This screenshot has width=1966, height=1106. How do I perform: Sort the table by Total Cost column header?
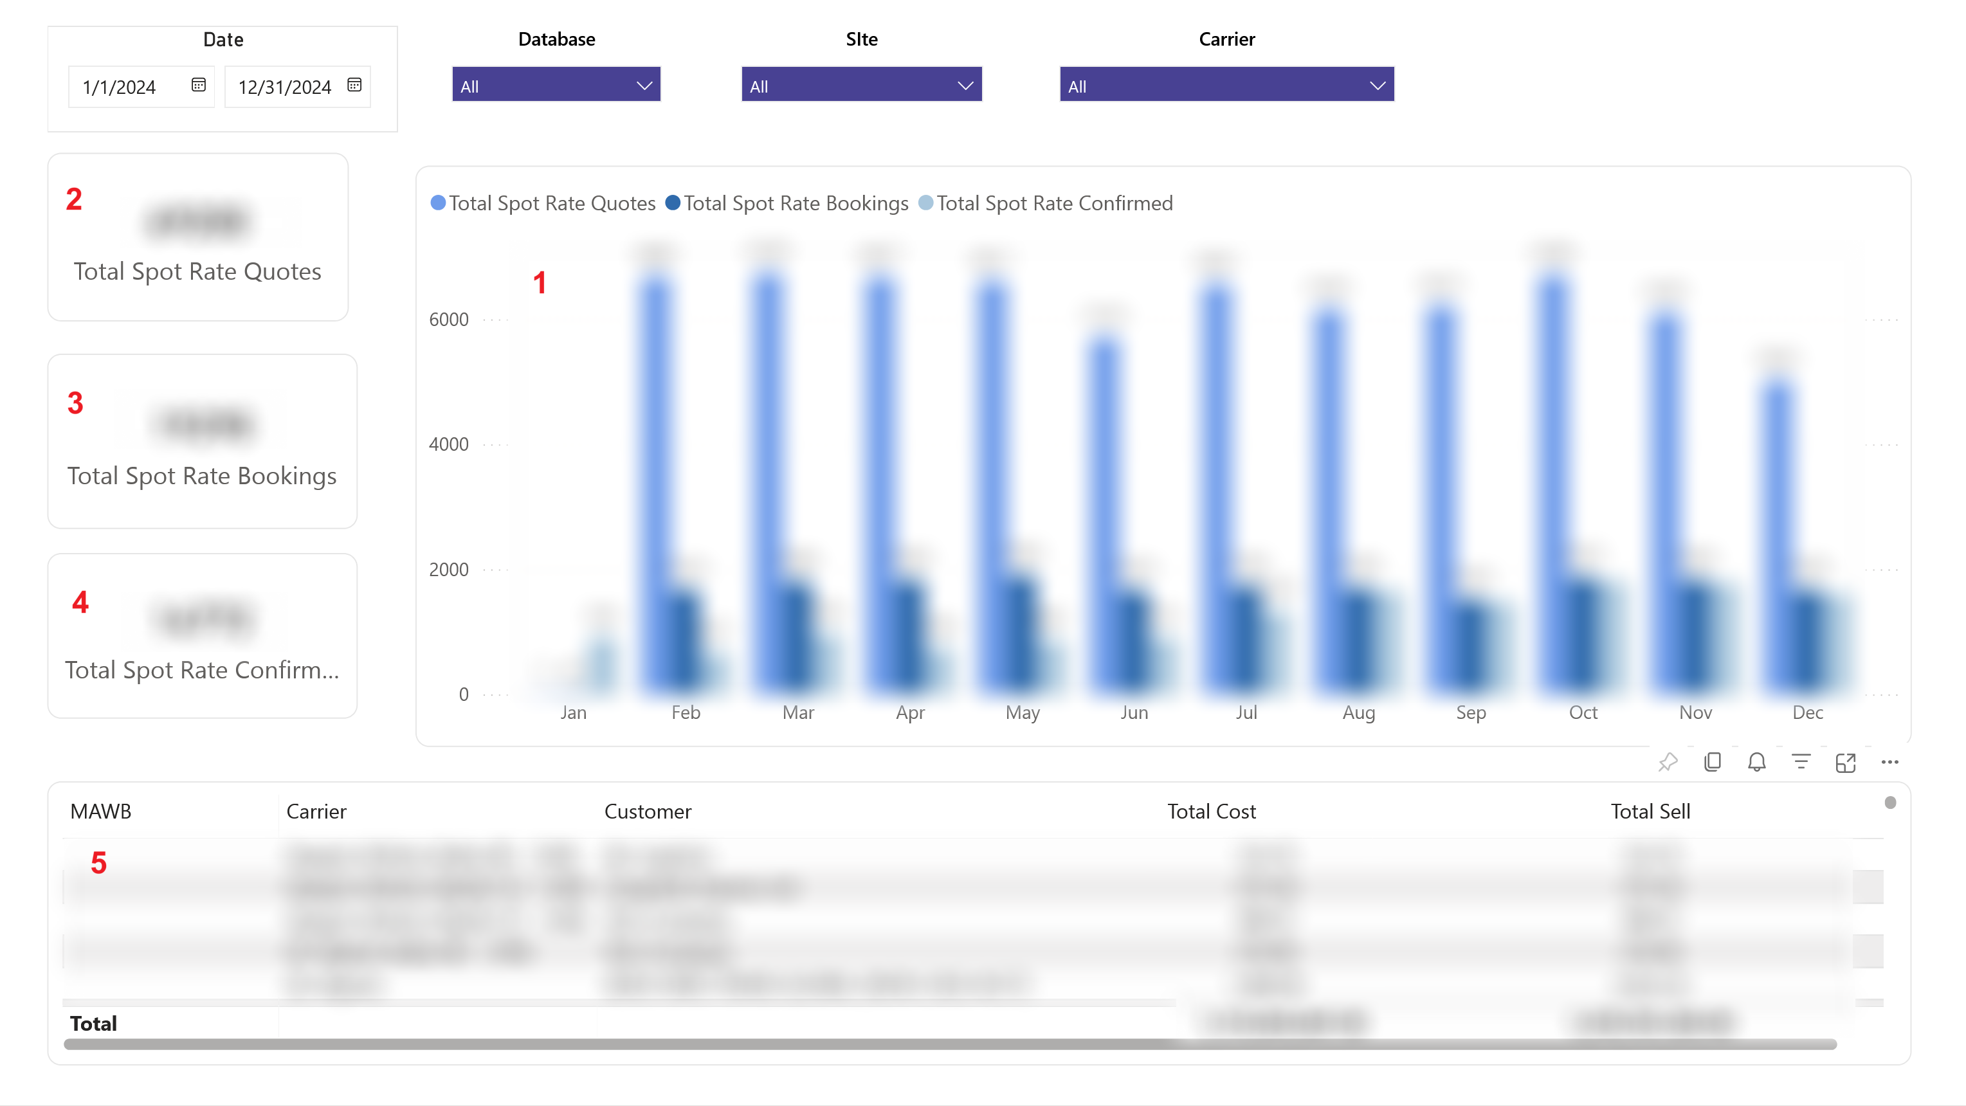click(1211, 811)
